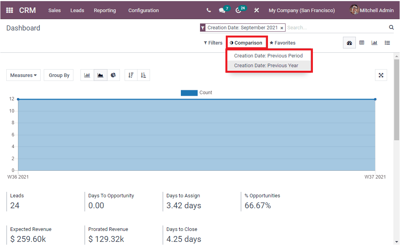The image size is (400, 245).
Task: Open the Favorites section
Action: (x=282, y=43)
